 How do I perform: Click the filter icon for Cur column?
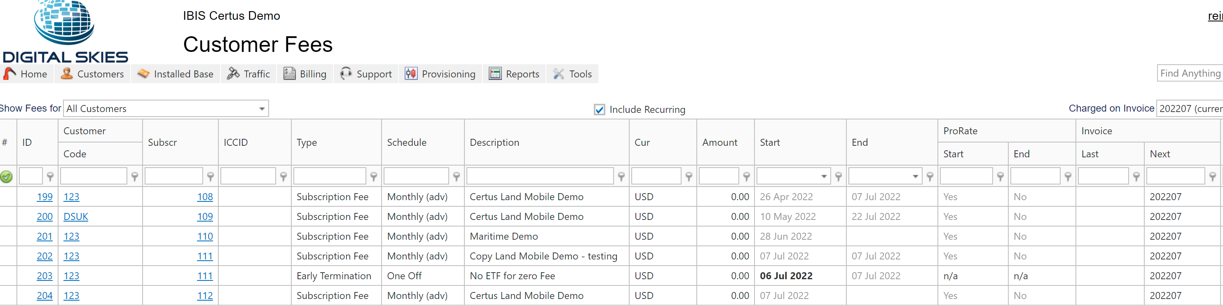click(689, 177)
